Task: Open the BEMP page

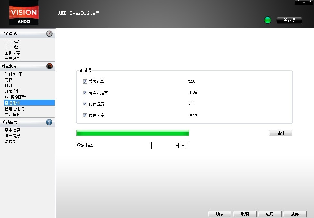Action: tap(8, 86)
